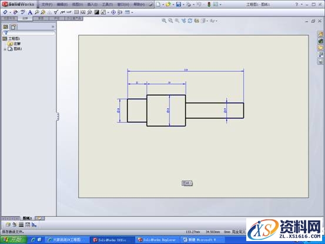
Task: Click the Line Thickness icon in bottom toolbar
Action: 21,225
